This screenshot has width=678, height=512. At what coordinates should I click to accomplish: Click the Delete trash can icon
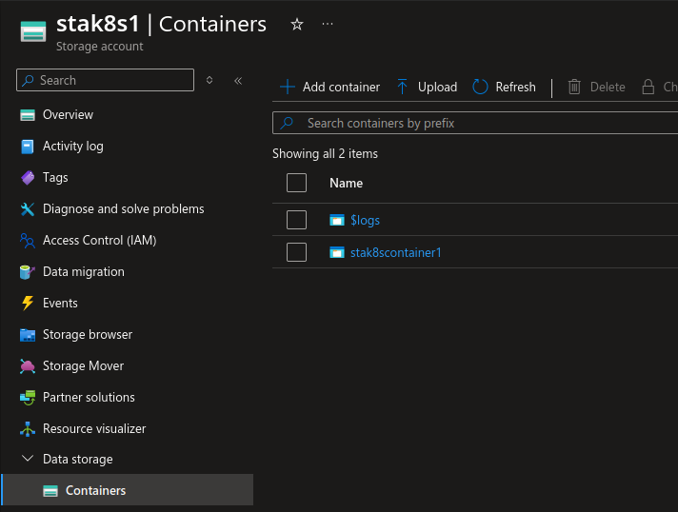point(574,87)
